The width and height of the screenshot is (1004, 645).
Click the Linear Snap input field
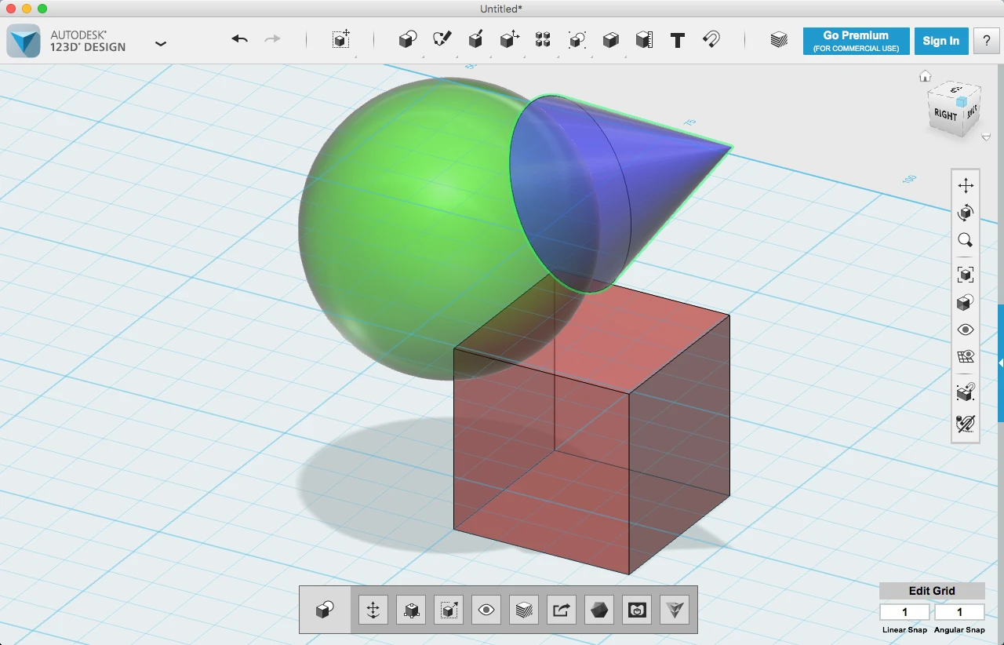[x=904, y=612]
